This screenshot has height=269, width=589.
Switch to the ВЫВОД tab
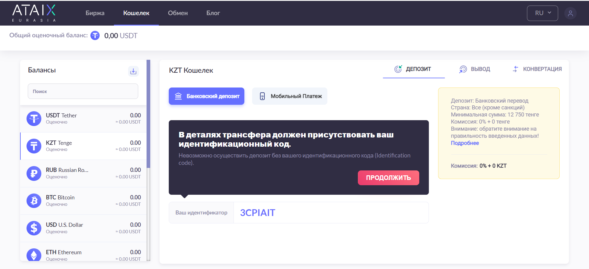(x=475, y=69)
